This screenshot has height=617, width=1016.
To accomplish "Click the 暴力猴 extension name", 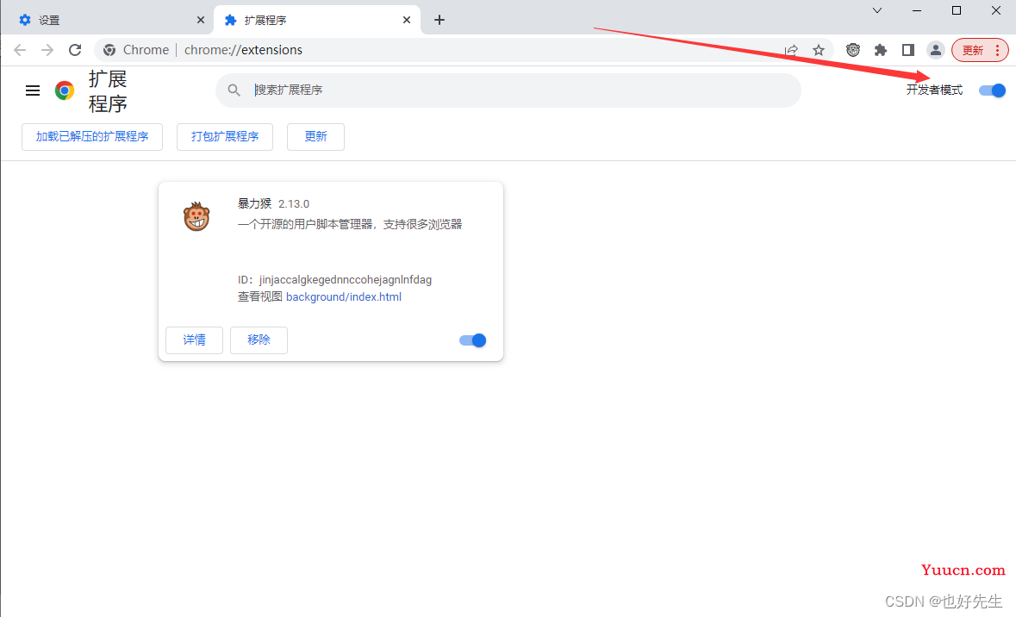I will [255, 203].
